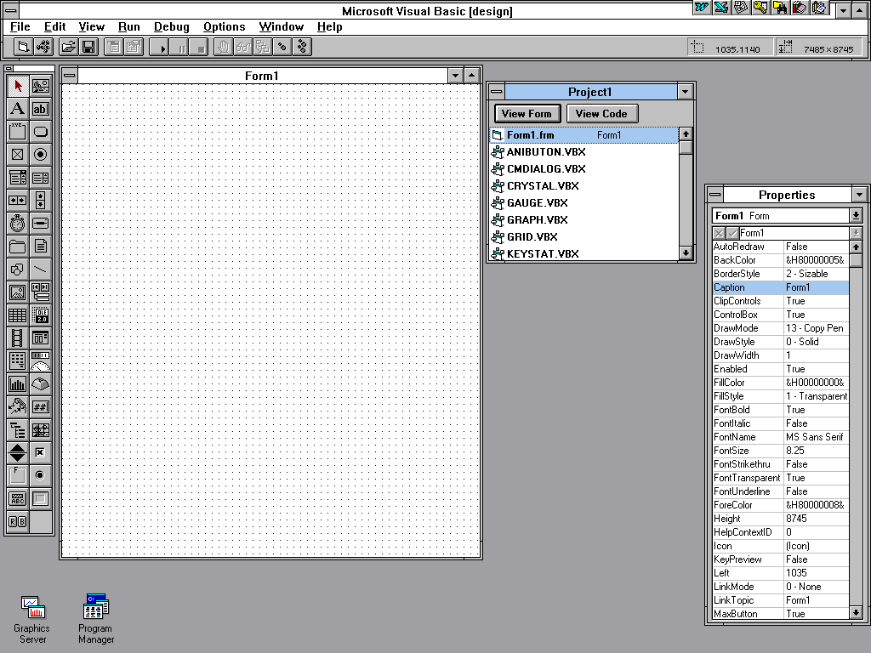Choose the Image control tool
This screenshot has height=653, width=871.
[x=17, y=292]
